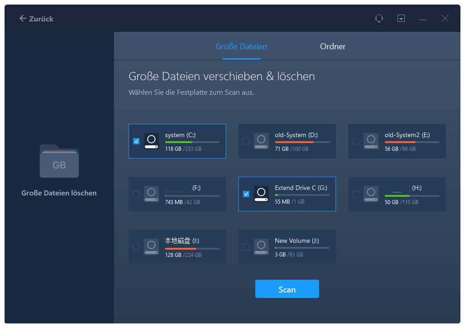Viewport: 465px width, 328px height.
Task: Click the 本地磁盘 (I:) drive icon
Action: 151,246
